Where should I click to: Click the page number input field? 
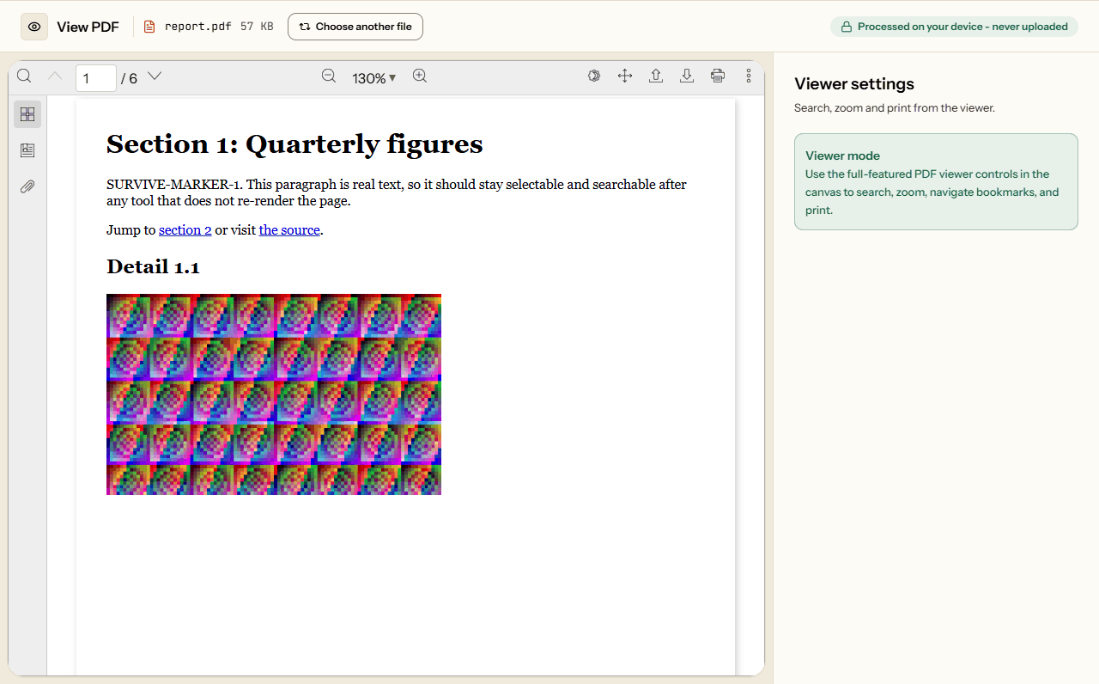(96, 78)
